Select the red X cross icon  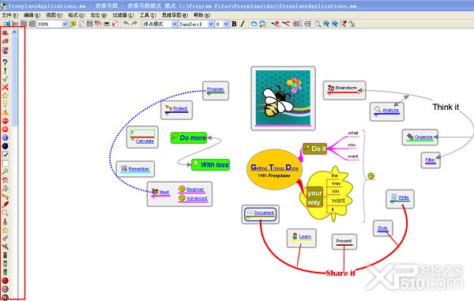(6, 87)
